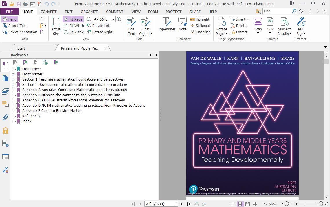The height and width of the screenshot is (207, 330).
Task: Enable Select Text tool
Action: tap(15, 26)
